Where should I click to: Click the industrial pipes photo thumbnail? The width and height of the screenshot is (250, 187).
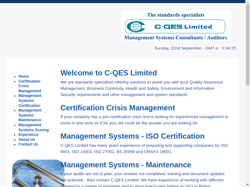(x=38, y=173)
